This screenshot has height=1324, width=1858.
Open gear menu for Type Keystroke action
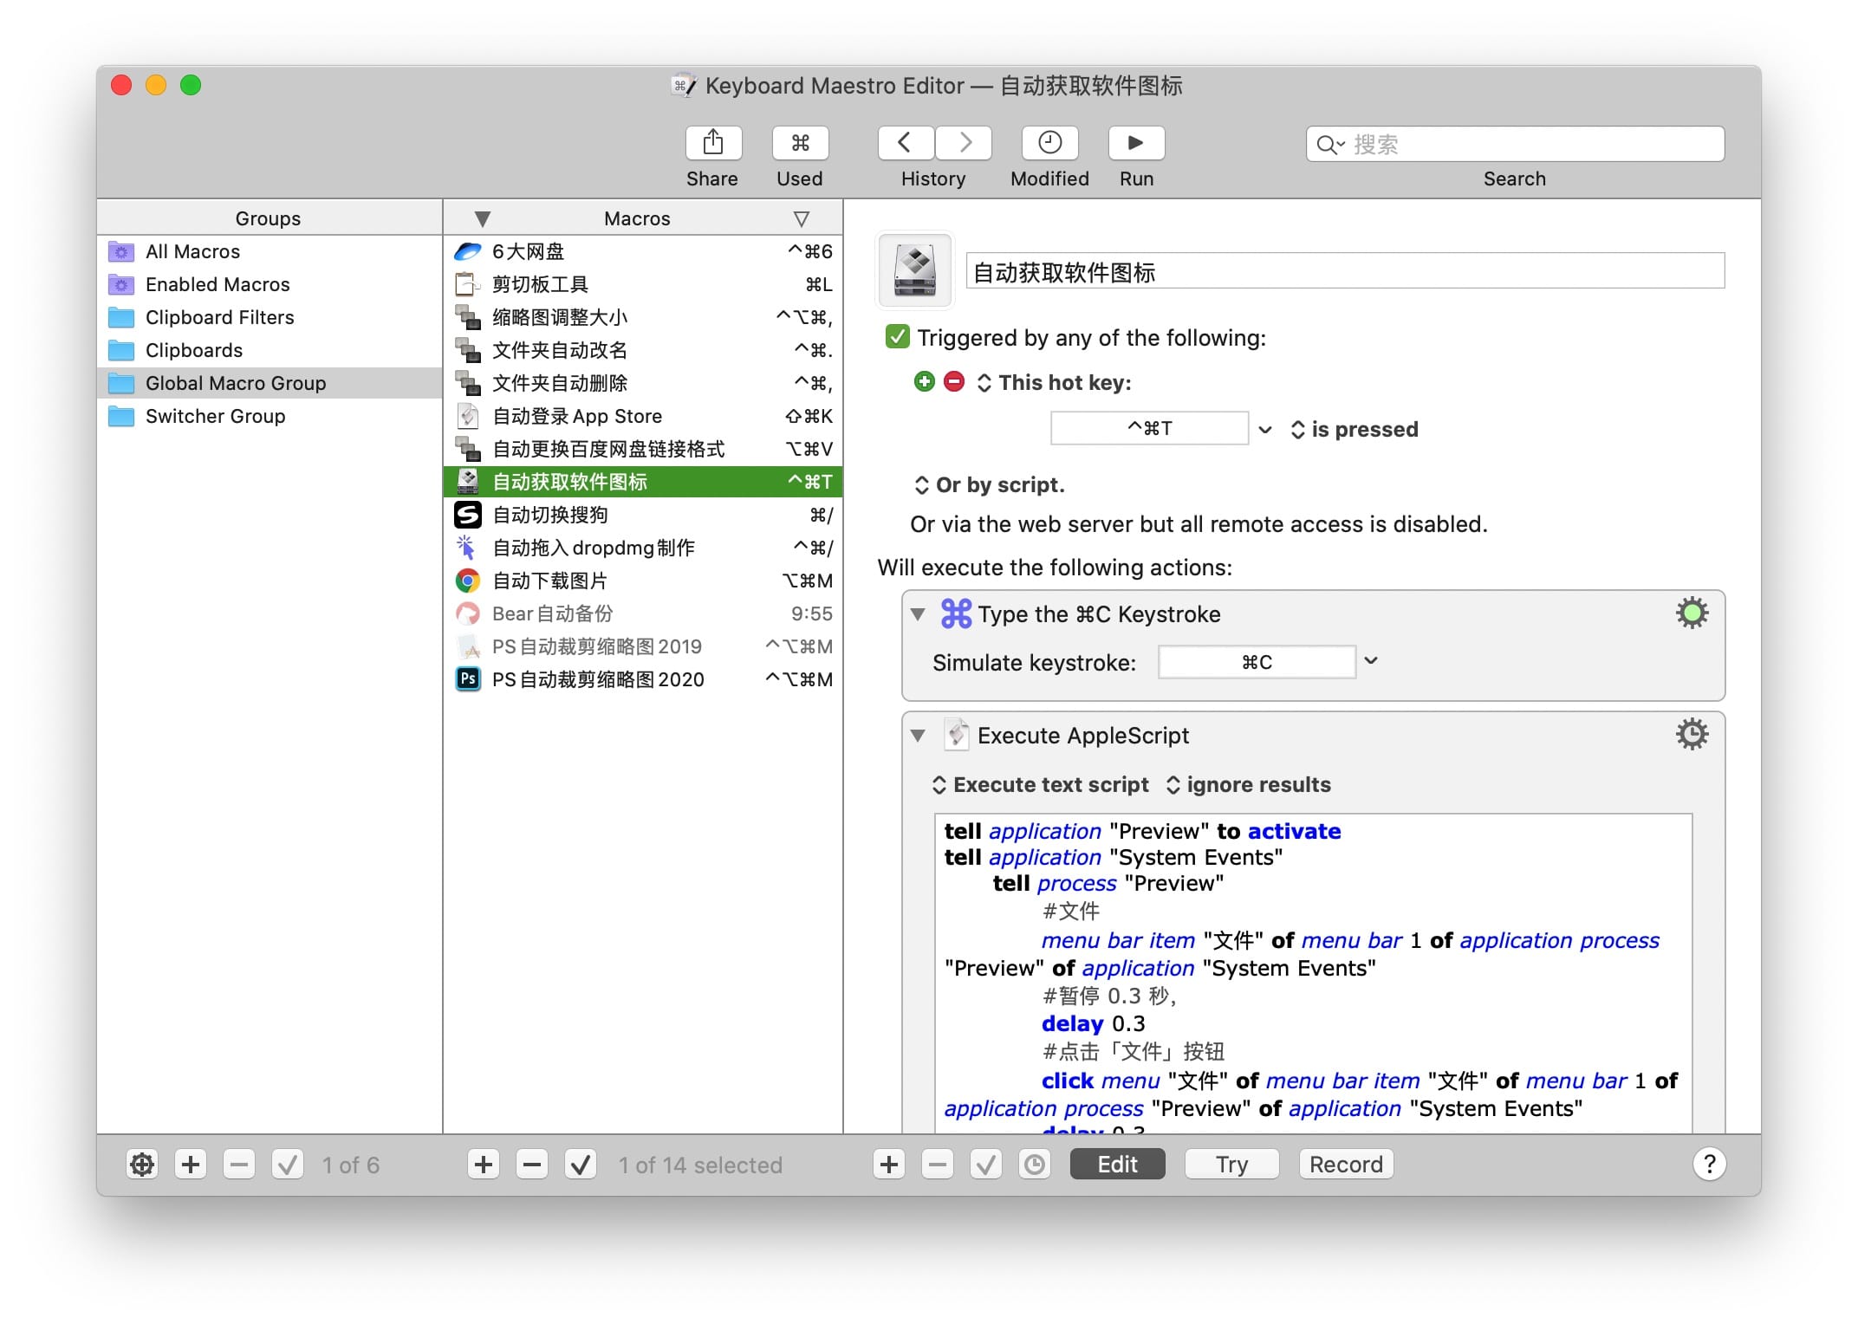[x=1691, y=613]
